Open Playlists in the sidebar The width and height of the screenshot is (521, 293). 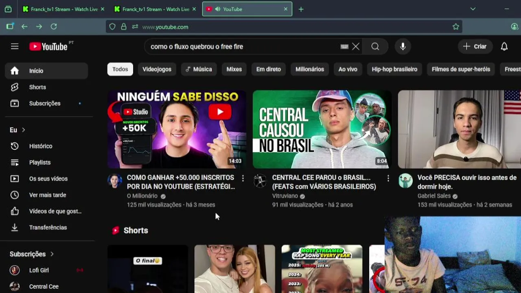point(46,162)
